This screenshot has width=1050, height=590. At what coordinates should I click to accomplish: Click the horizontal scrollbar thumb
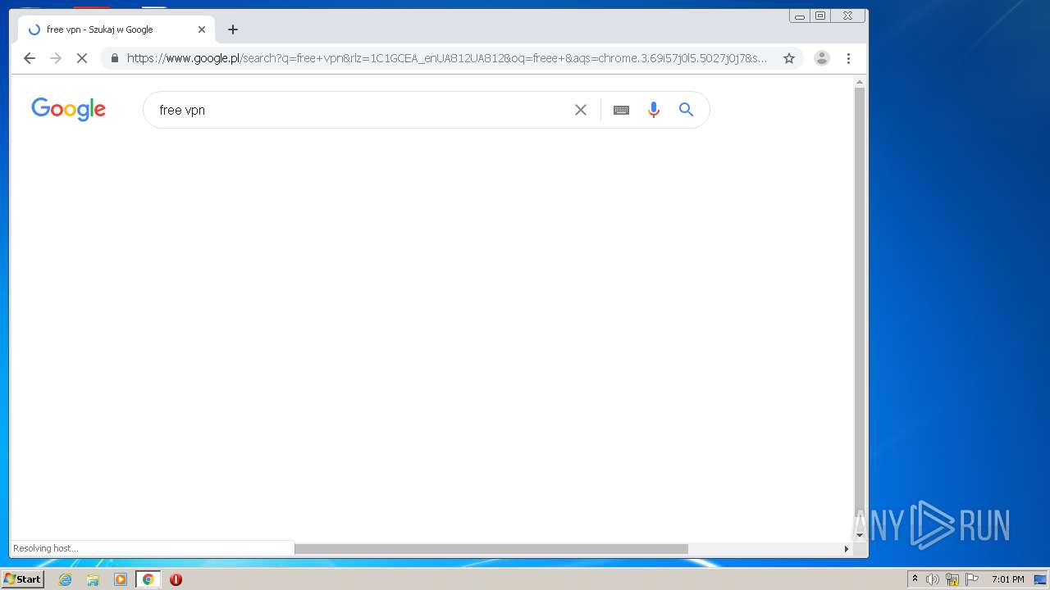pyautogui.click(x=491, y=549)
